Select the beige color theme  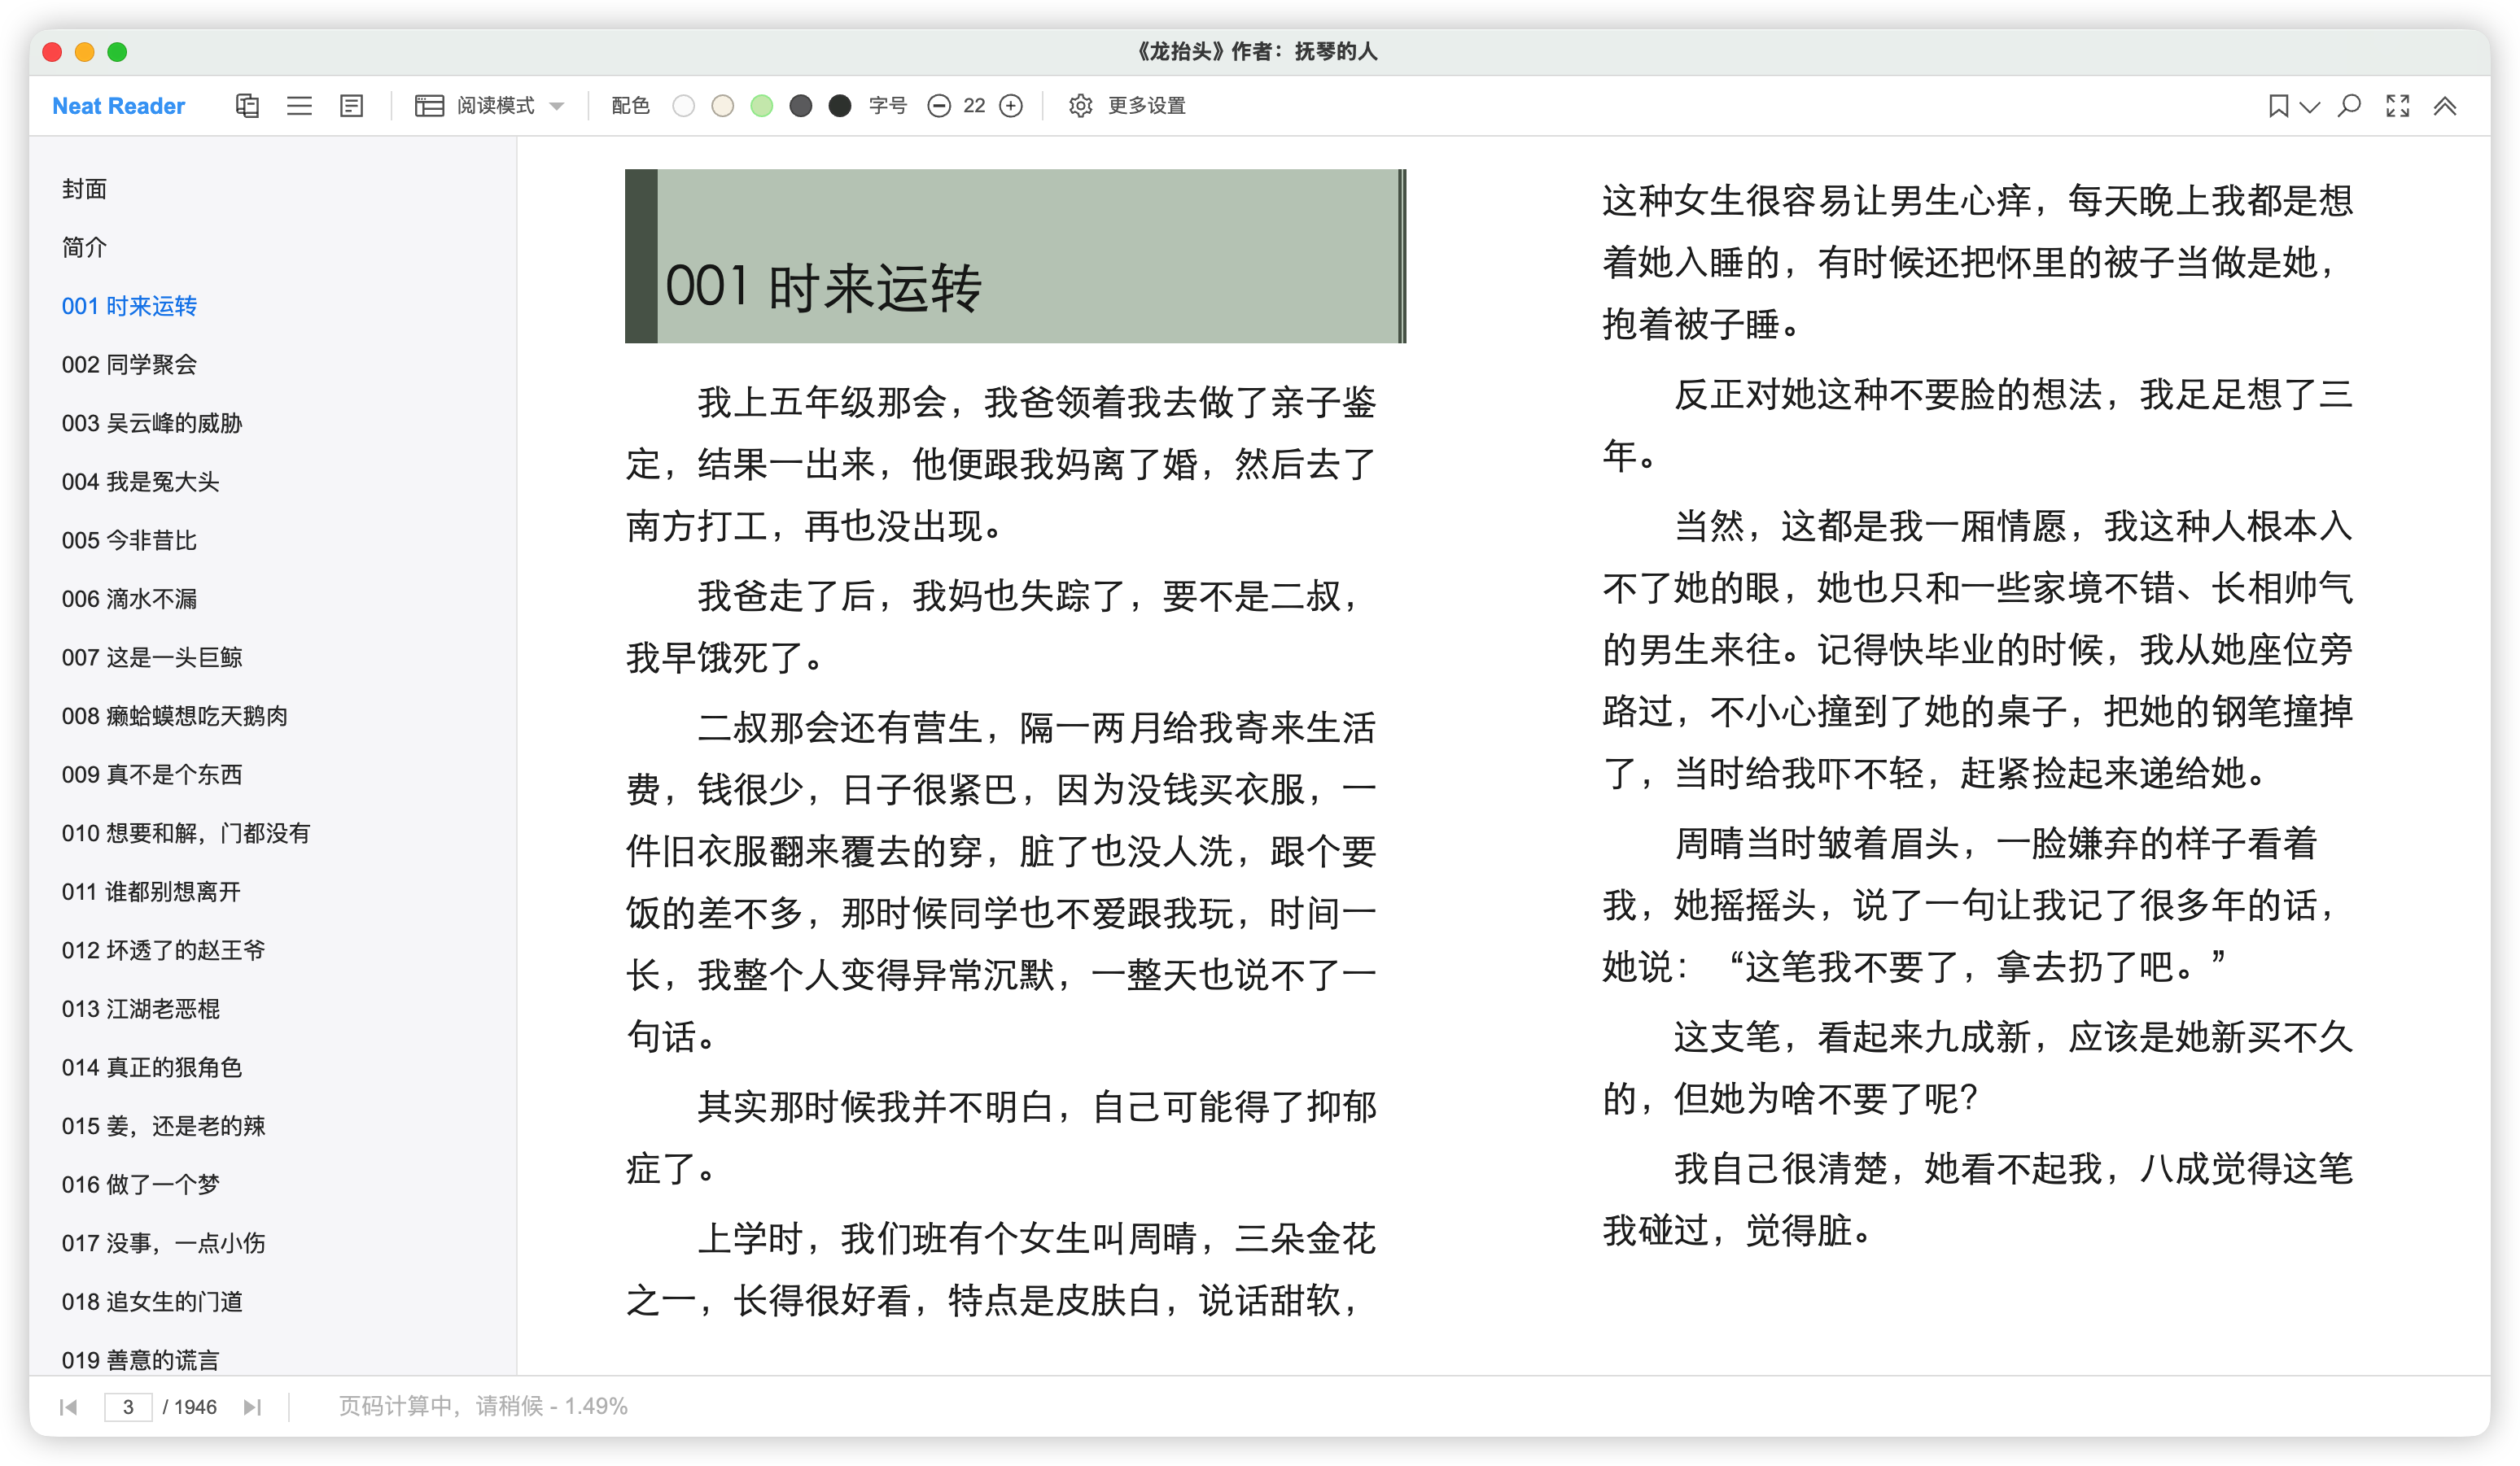(x=722, y=106)
